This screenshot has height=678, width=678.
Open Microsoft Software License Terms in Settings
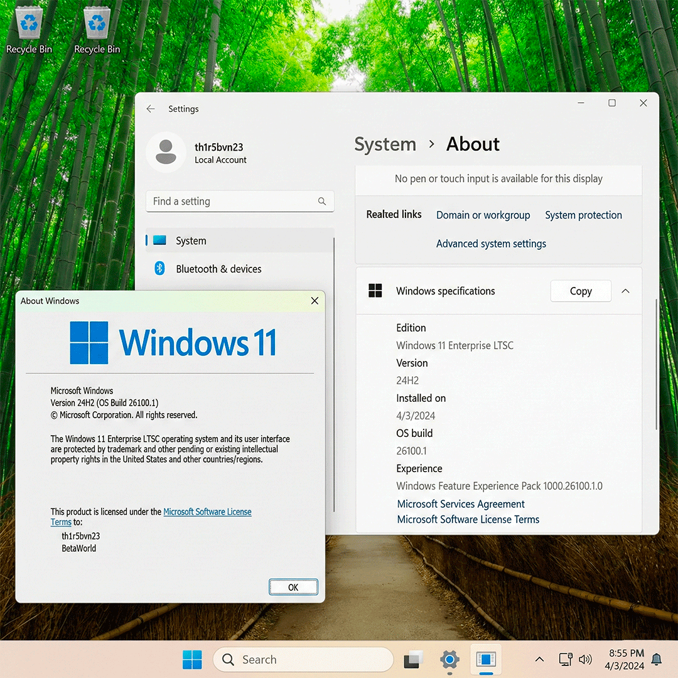click(x=468, y=519)
